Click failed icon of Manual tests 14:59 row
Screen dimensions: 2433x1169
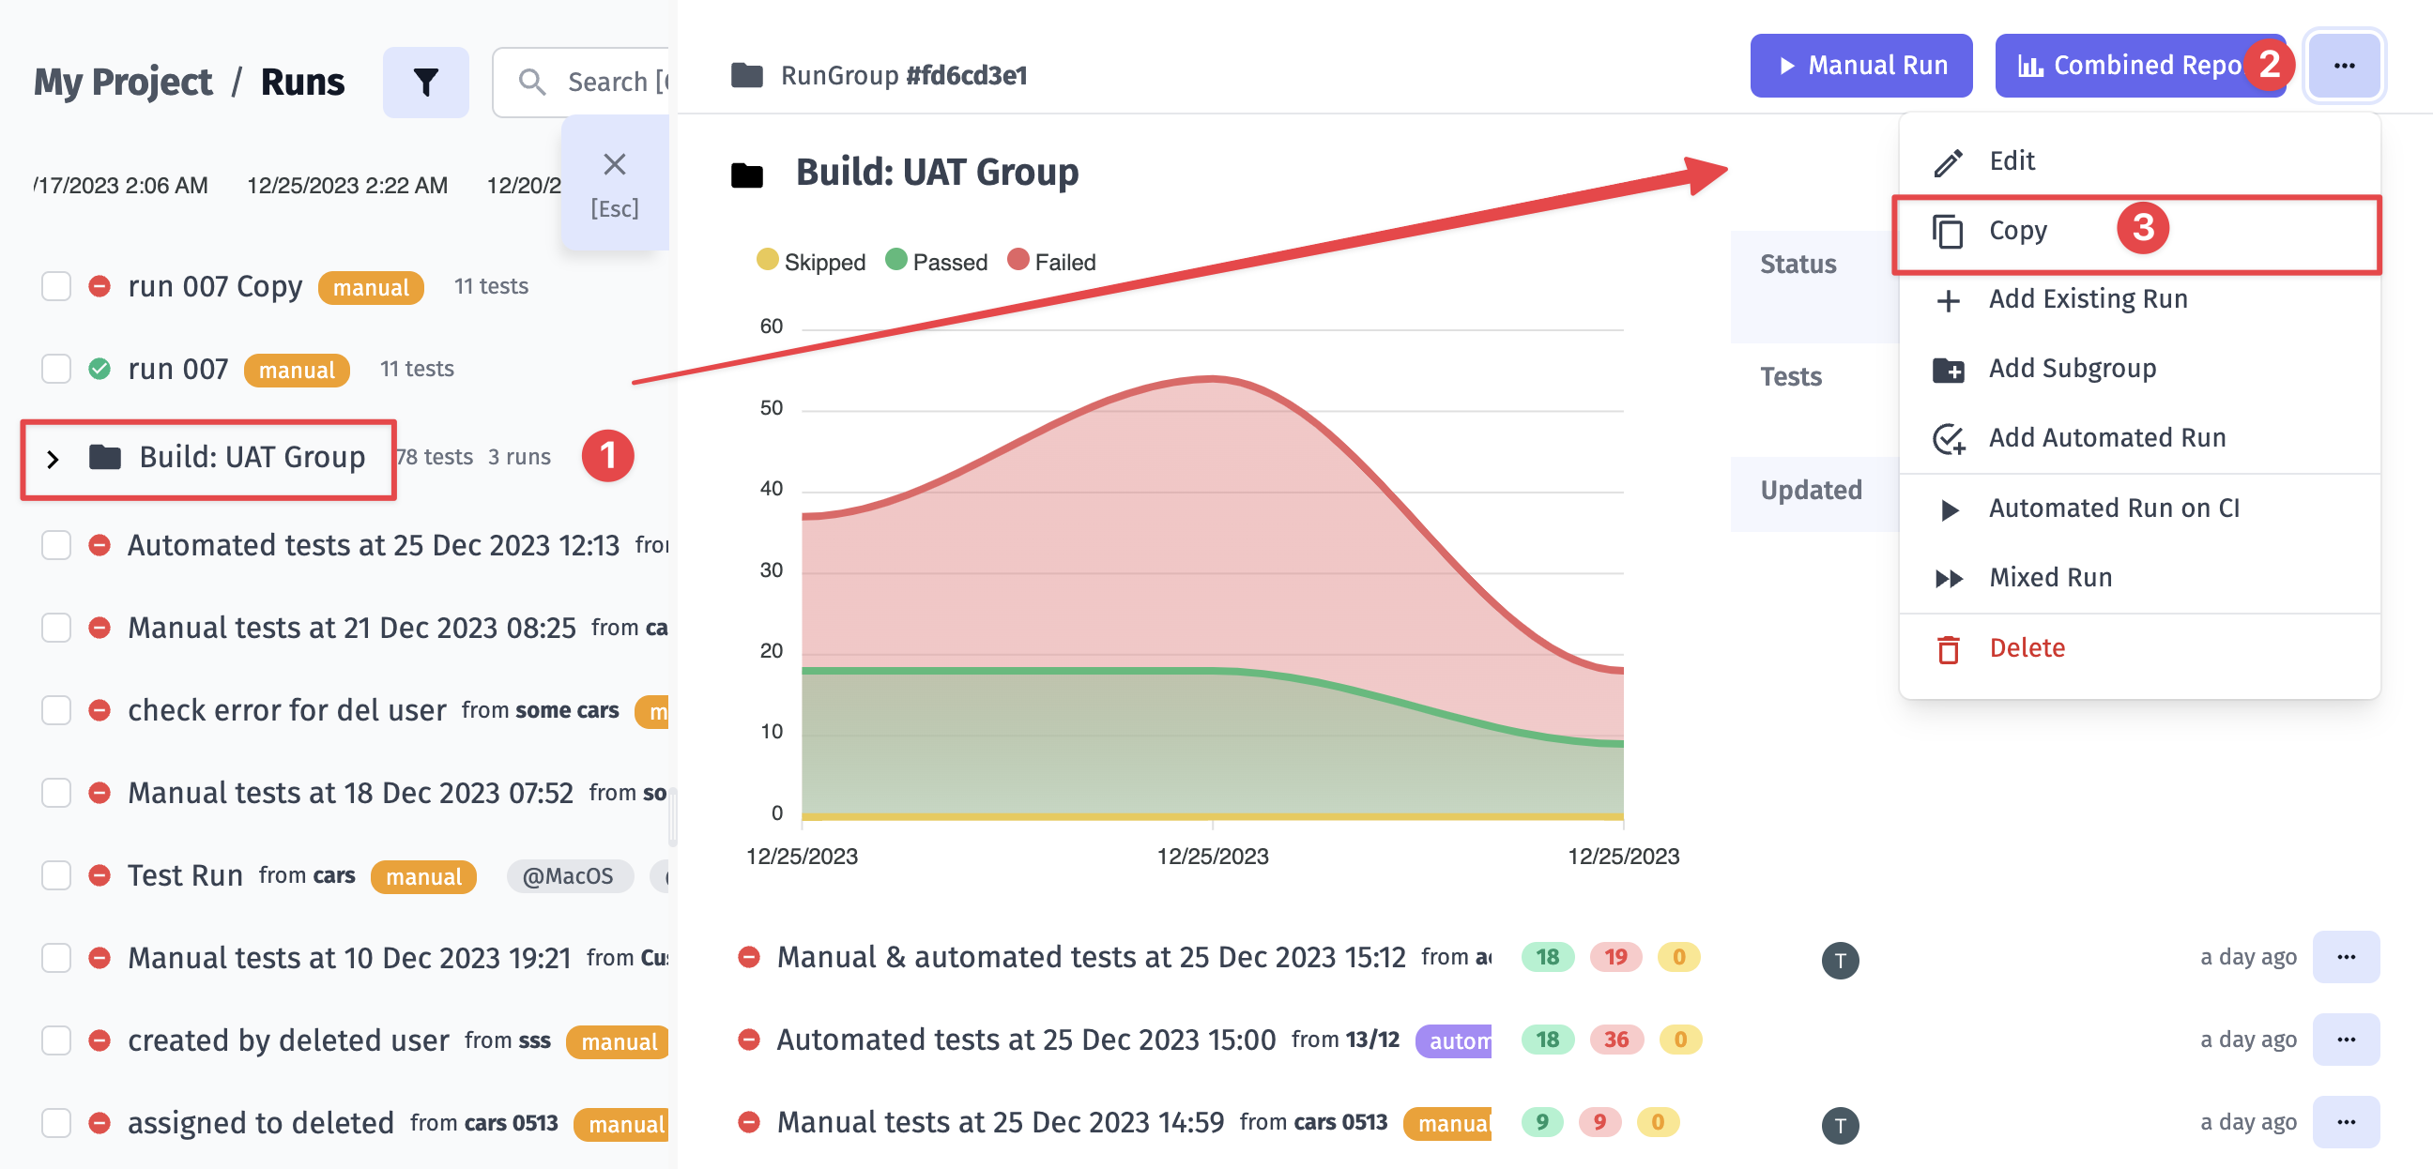click(748, 1122)
